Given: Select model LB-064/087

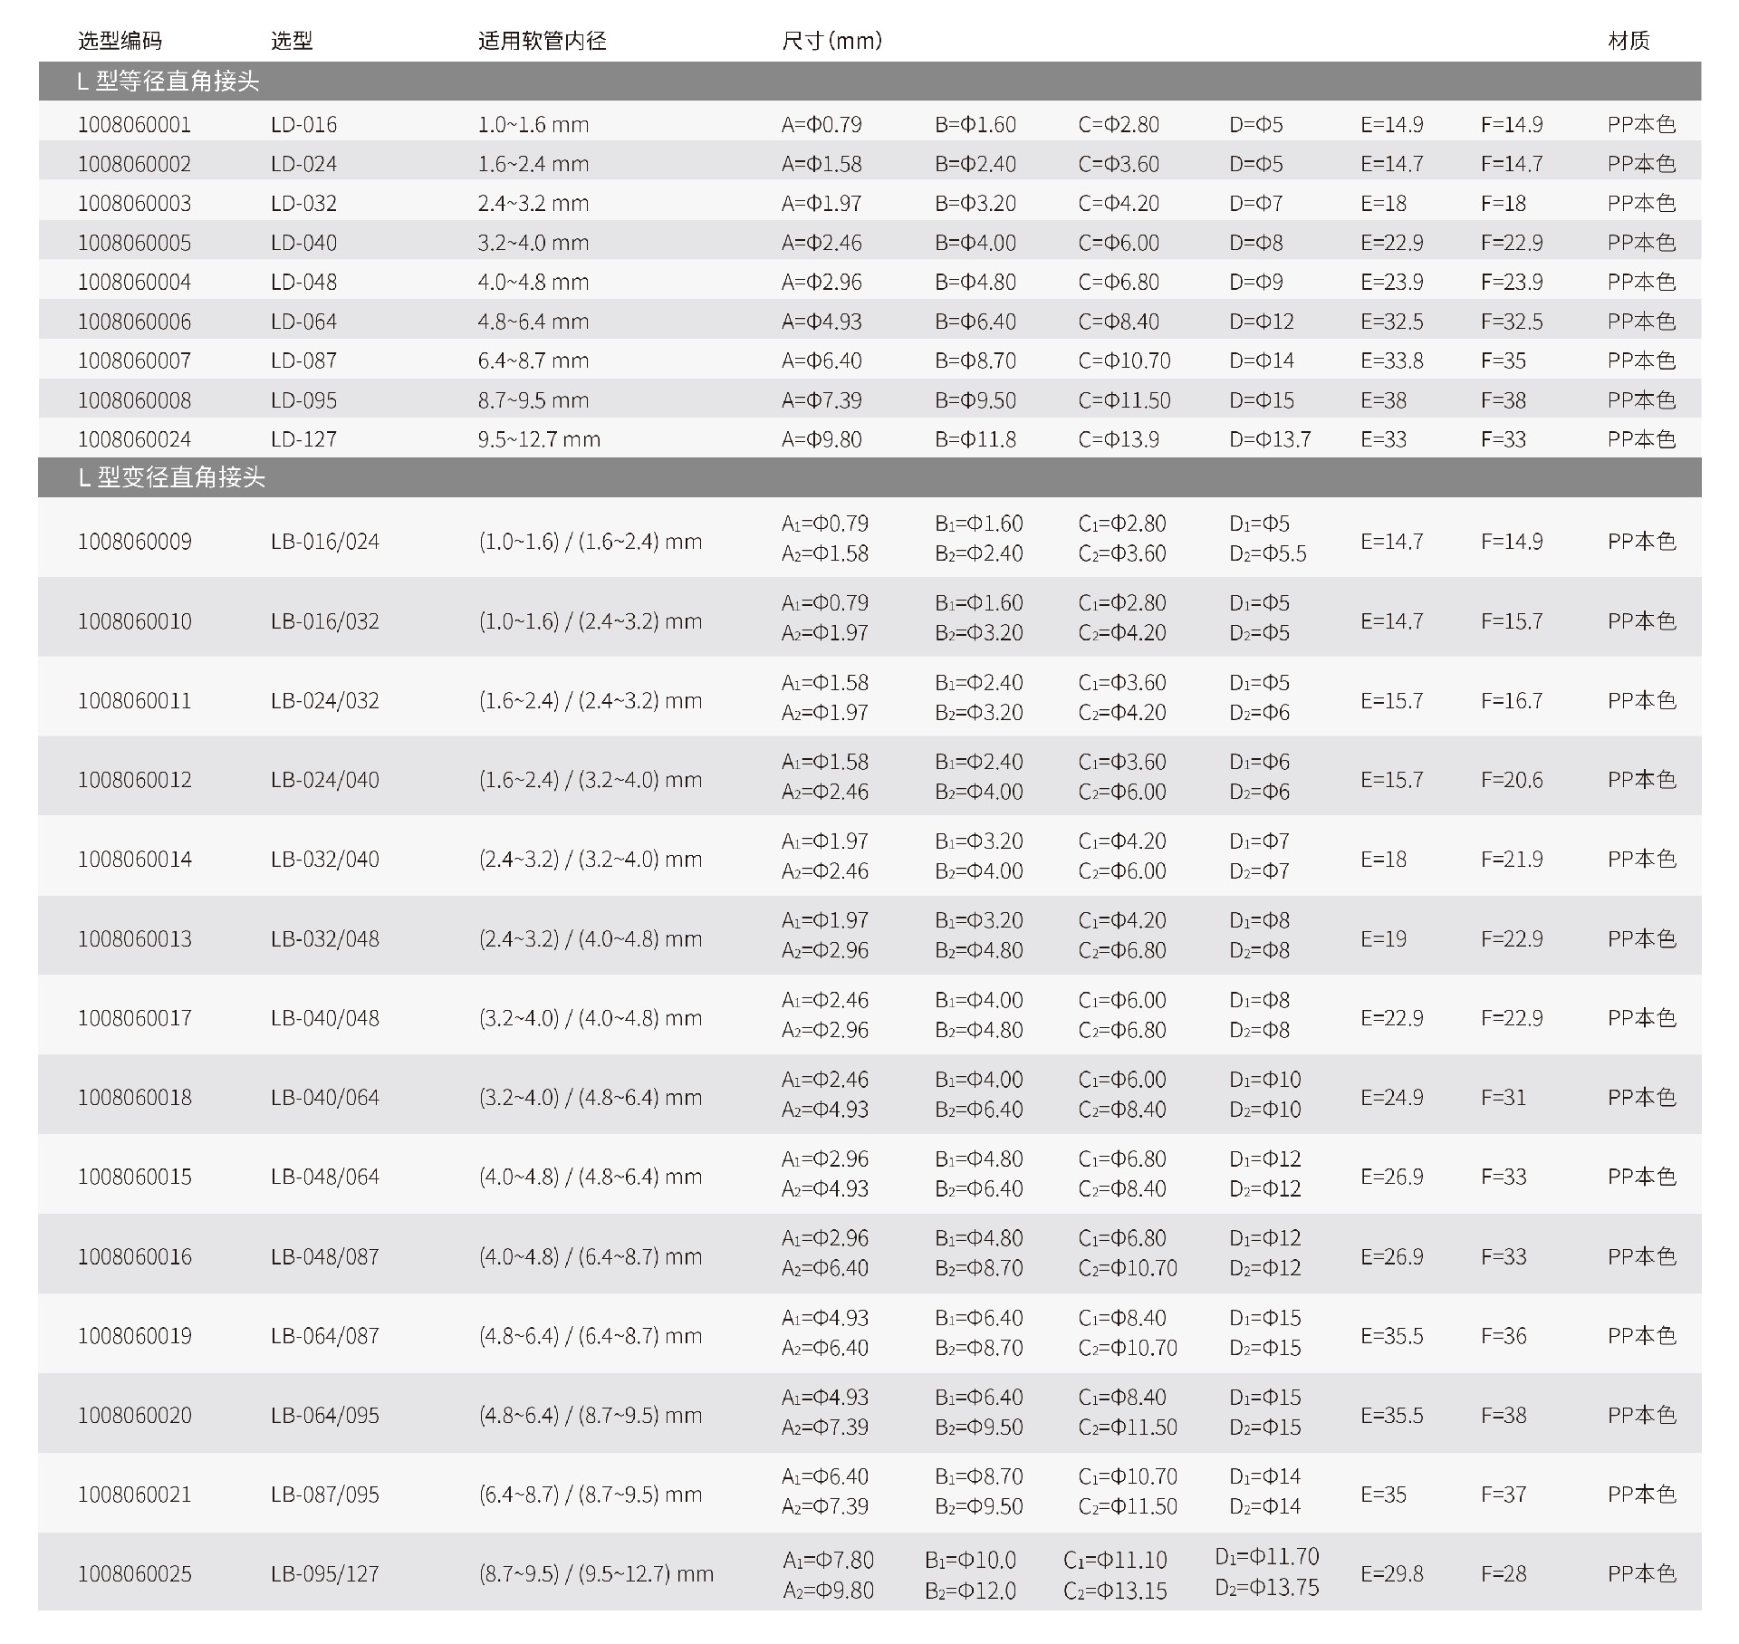Looking at the screenshot, I should coord(324,1336).
